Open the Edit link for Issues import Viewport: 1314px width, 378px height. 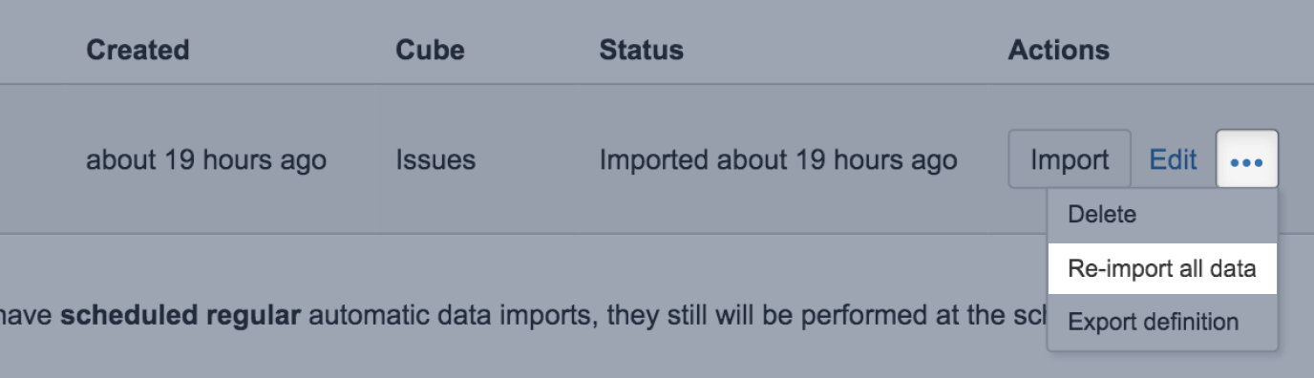(1173, 159)
